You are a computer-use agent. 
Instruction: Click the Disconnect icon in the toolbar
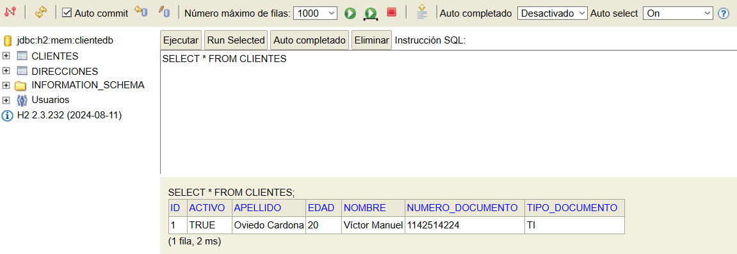pyautogui.click(x=10, y=12)
